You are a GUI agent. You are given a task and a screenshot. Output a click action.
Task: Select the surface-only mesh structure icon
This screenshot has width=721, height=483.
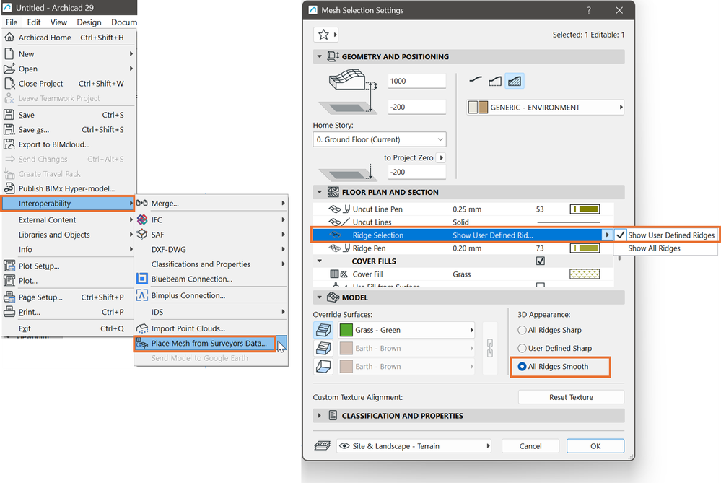point(476,81)
